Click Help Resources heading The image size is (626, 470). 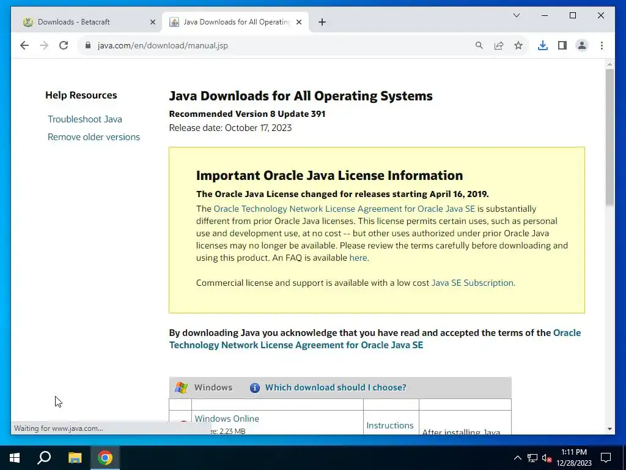click(x=81, y=95)
